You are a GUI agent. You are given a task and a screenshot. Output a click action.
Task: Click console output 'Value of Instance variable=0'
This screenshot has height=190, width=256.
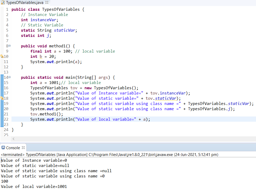click(x=34, y=160)
